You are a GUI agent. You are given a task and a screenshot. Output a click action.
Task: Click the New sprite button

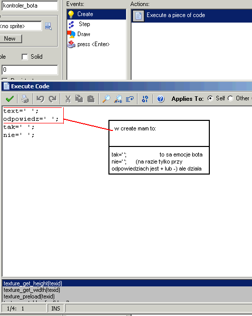point(10,39)
